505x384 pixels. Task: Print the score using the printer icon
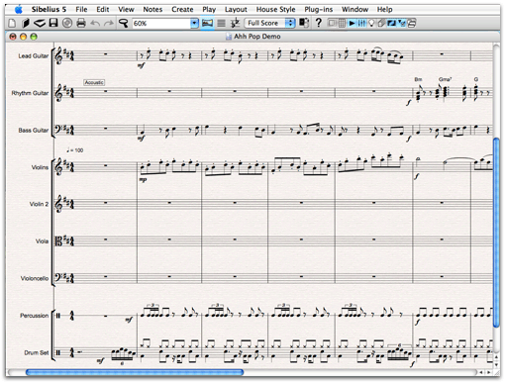tap(81, 23)
